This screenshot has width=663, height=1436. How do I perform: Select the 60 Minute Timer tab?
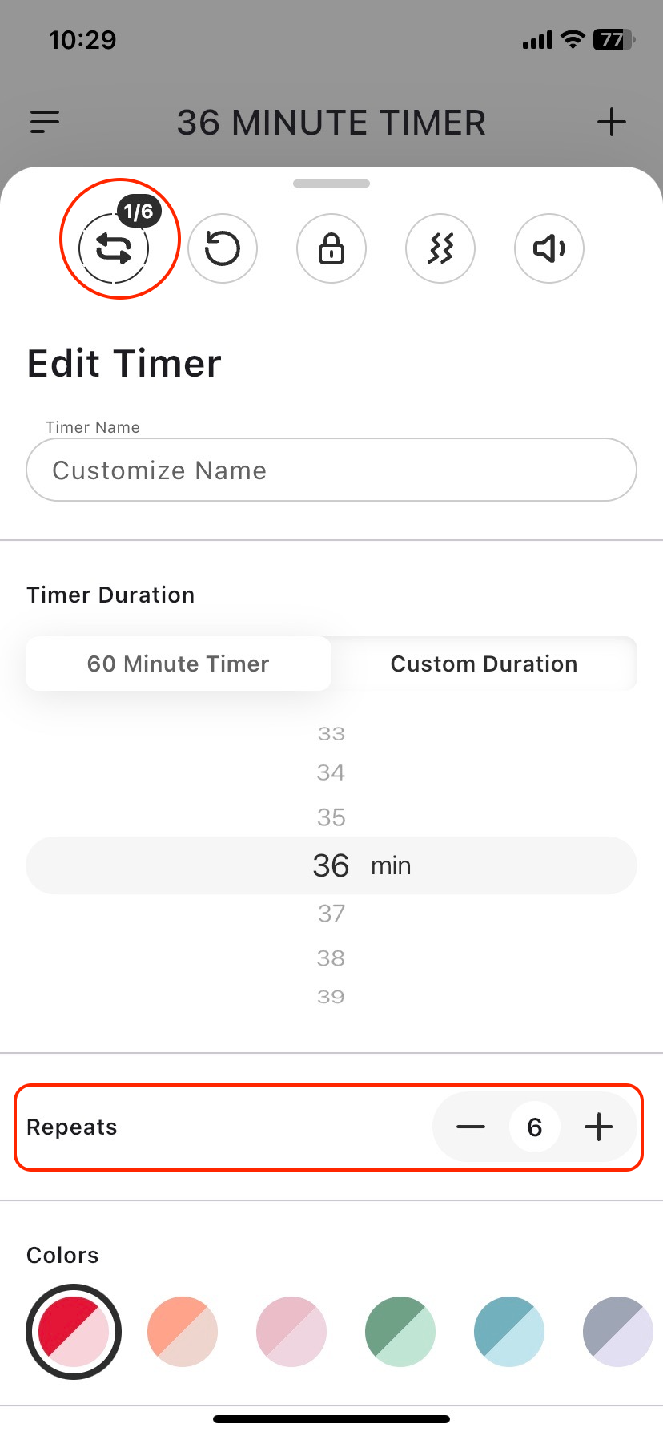(x=179, y=664)
